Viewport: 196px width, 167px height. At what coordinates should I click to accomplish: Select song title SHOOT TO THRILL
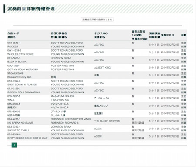[x=18, y=131]
